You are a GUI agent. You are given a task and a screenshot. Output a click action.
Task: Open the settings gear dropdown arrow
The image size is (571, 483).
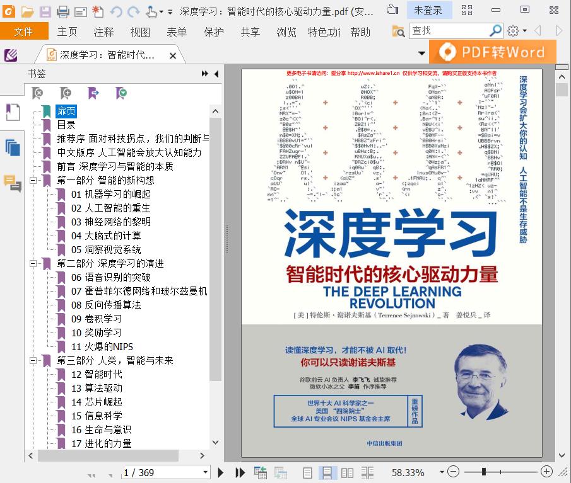click(x=525, y=31)
